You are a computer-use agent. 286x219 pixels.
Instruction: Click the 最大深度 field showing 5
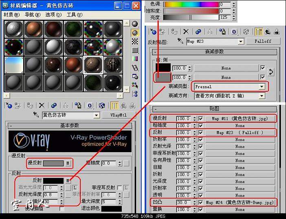[x=109, y=201]
